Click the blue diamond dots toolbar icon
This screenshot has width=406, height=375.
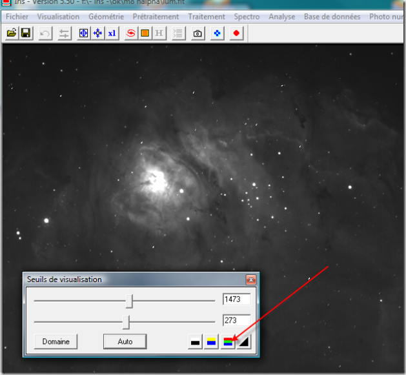coord(218,33)
